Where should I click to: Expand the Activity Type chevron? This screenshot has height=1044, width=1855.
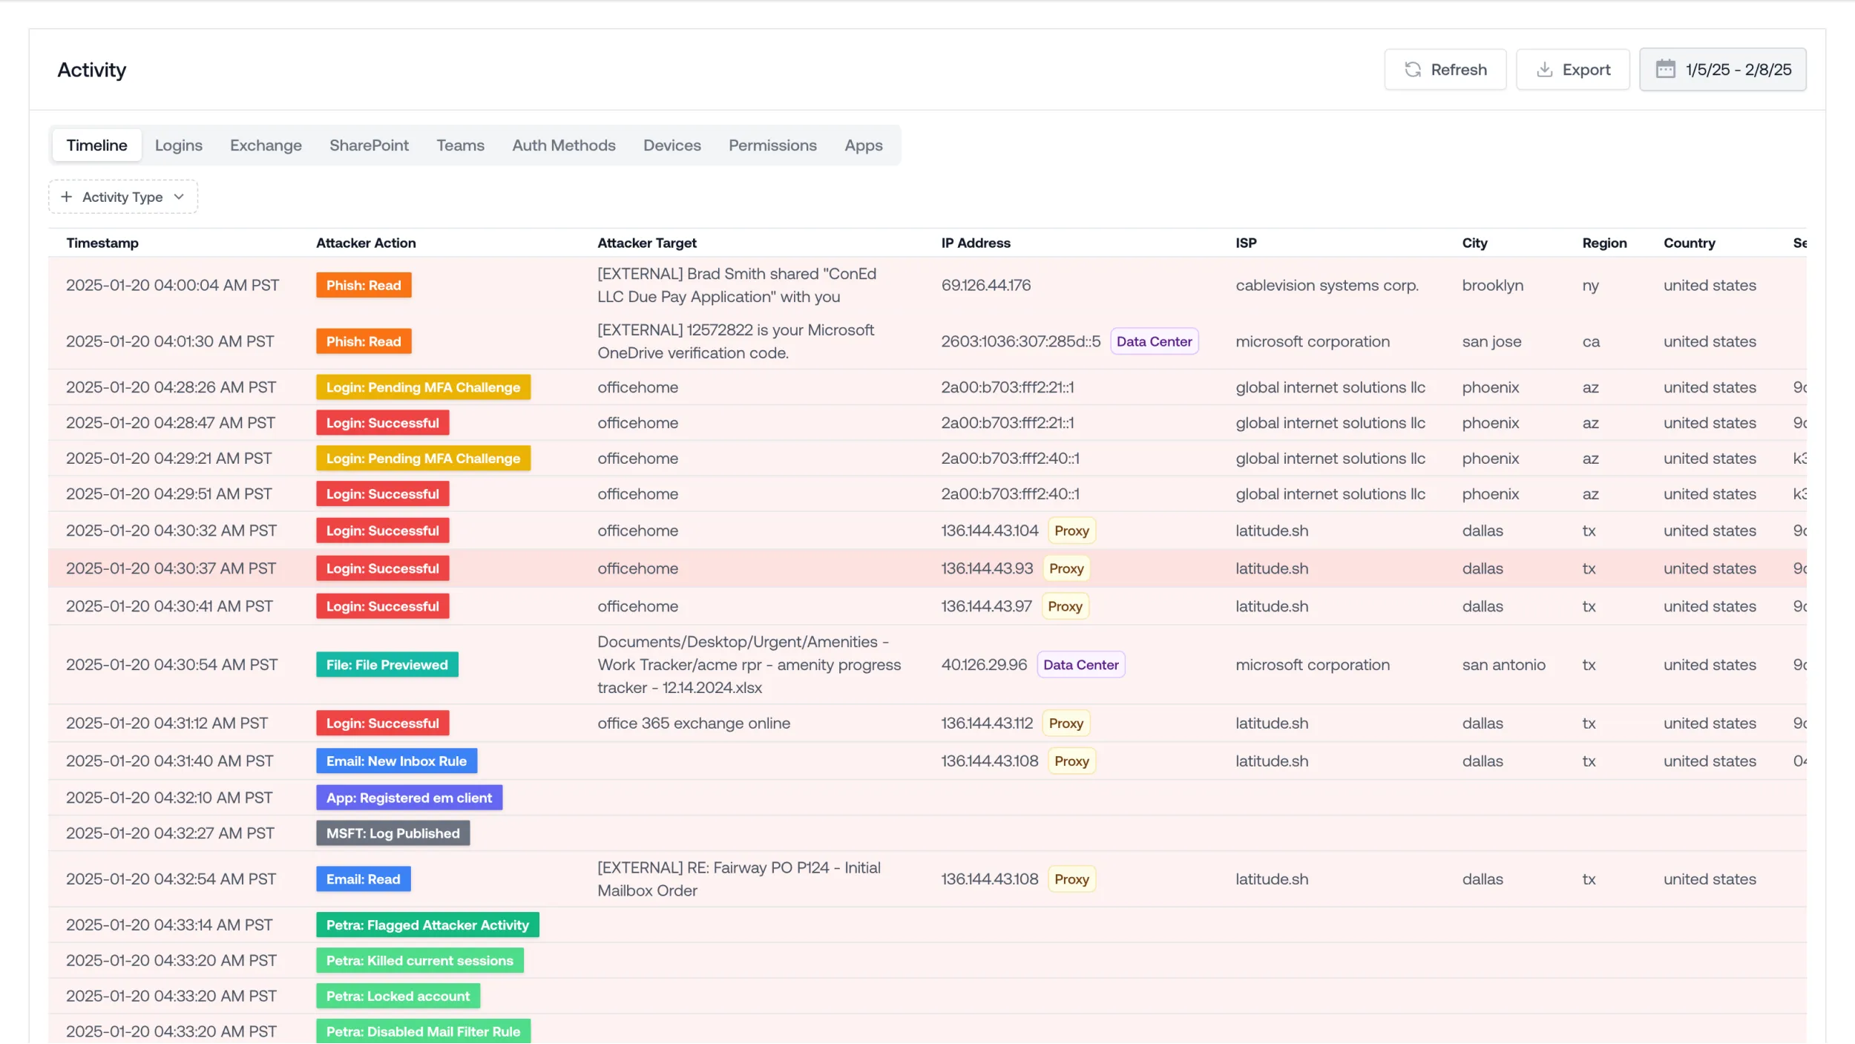pyautogui.click(x=179, y=197)
